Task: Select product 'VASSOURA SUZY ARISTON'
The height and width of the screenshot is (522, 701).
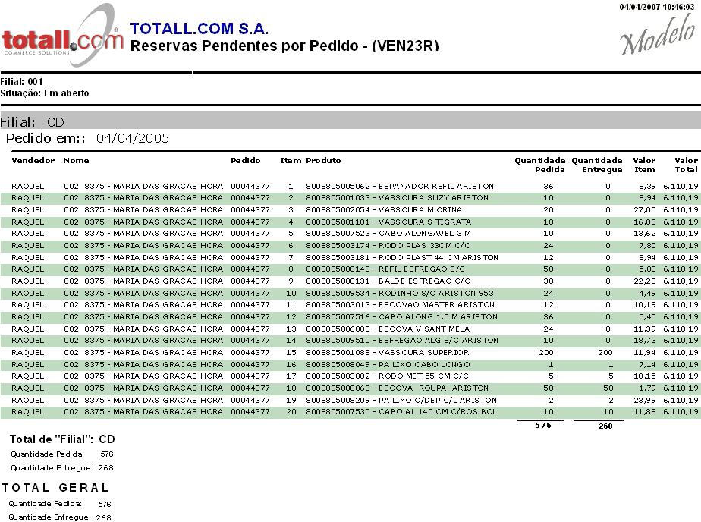Action: tap(434, 197)
